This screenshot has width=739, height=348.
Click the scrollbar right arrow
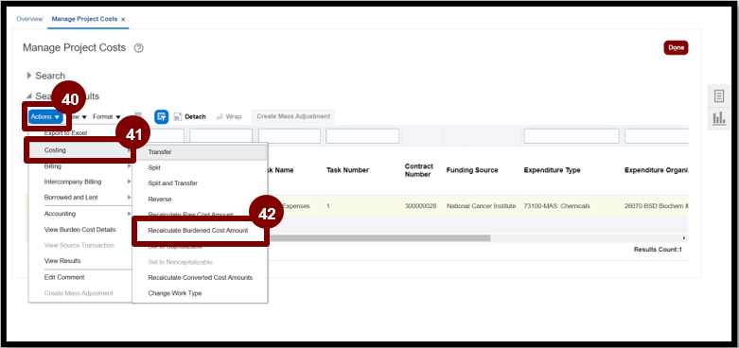[x=684, y=238]
